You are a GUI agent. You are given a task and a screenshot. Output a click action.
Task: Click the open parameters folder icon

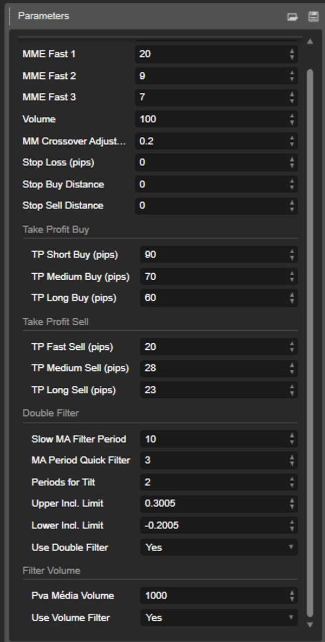pyautogui.click(x=292, y=17)
